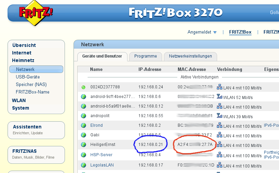Click globe icon next to andropolit

[83, 116]
